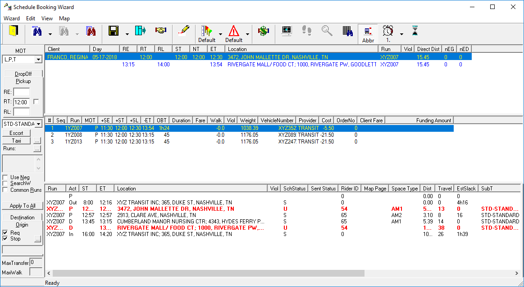Click the green dollar sign icon
The image size is (524, 287).
[x=263, y=31]
